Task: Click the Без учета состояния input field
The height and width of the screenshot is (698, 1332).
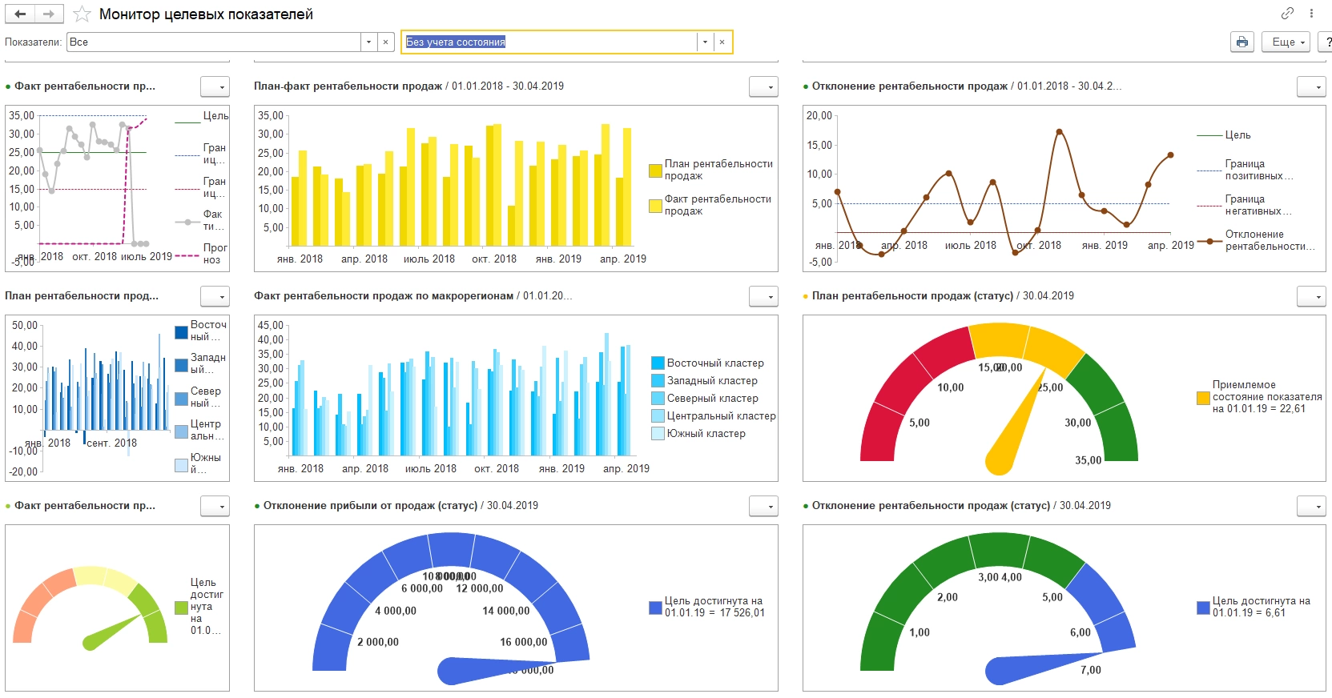Action: click(549, 42)
